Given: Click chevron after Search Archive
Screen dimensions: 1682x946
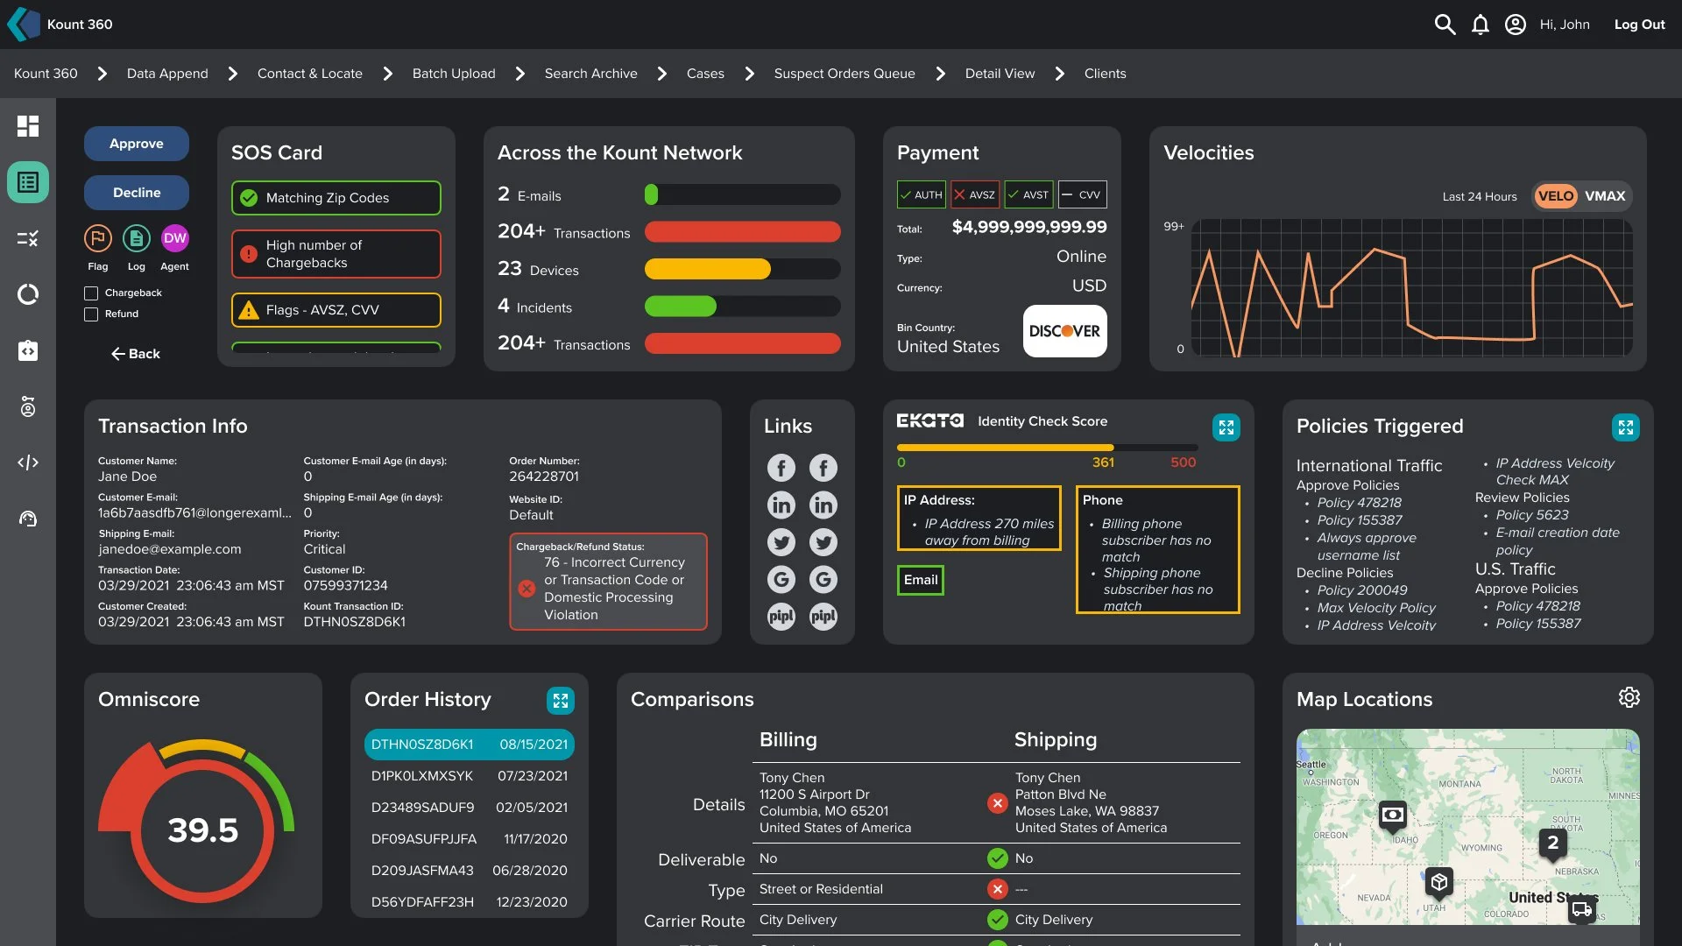Looking at the screenshot, I should coord(662,74).
